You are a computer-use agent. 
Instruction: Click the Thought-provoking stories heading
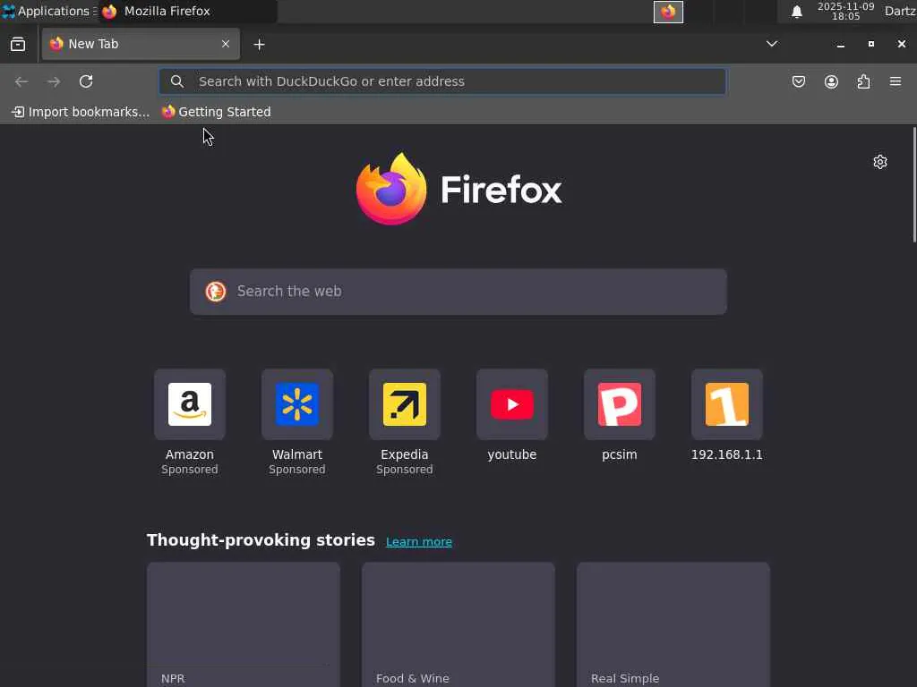261,539
